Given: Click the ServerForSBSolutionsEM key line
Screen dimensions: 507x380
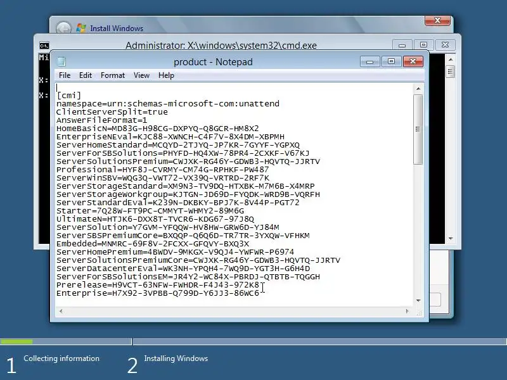Looking at the screenshot, I should coord(188,277).
